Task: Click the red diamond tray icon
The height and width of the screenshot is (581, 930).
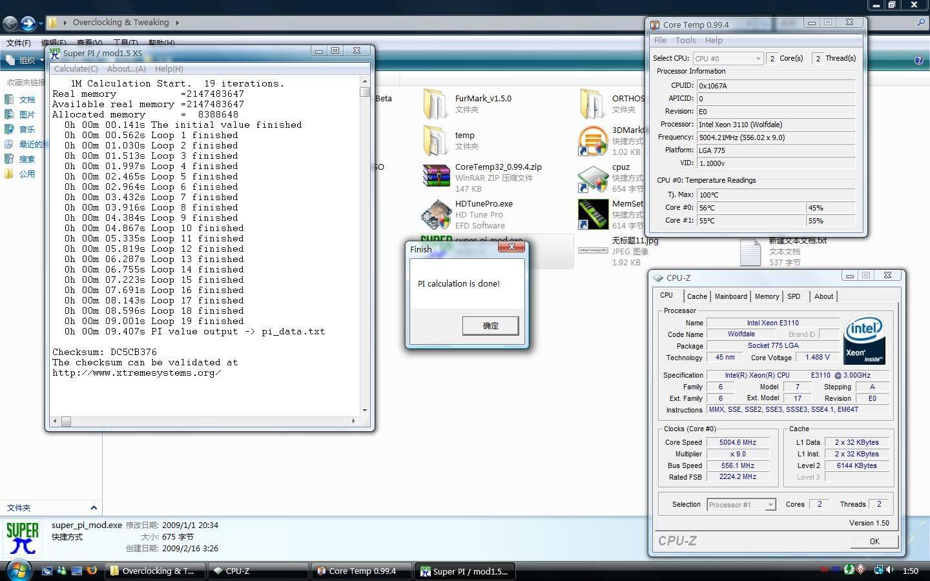Action: [x=861, y=570]
